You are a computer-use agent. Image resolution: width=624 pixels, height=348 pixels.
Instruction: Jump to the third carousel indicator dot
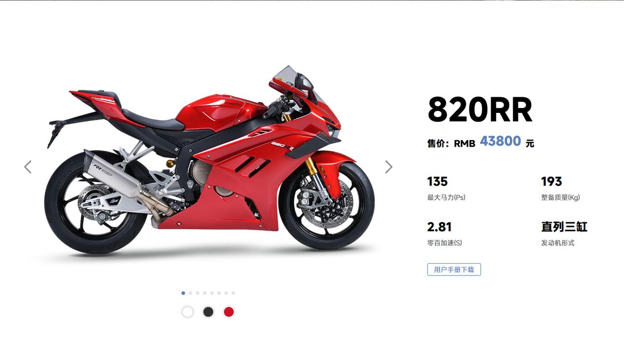[x=197, y=293]
